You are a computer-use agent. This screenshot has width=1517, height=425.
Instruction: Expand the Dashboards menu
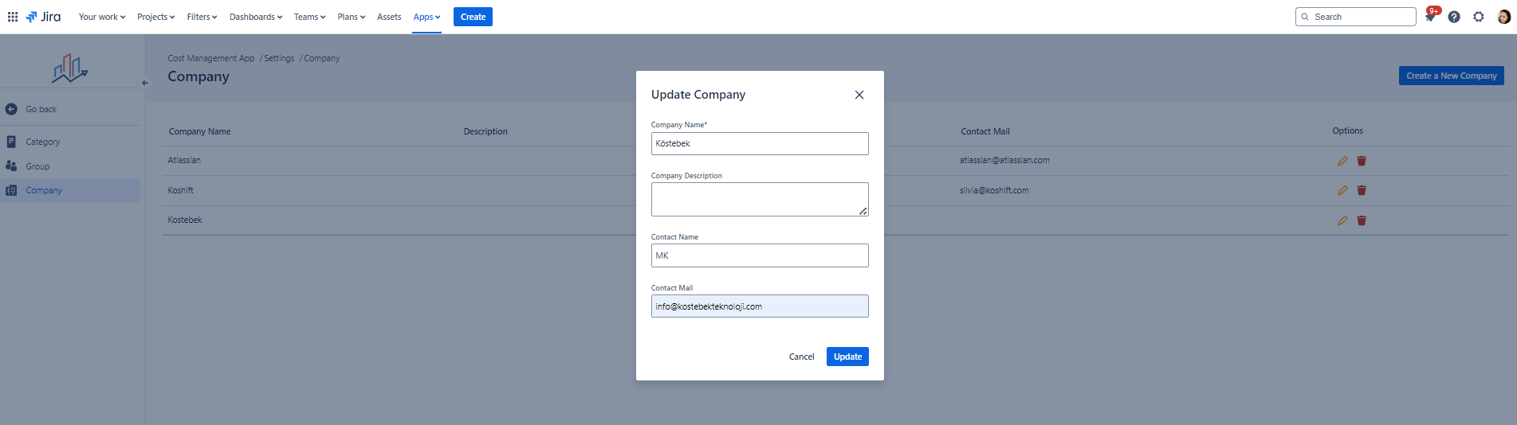tap(256, 17)
